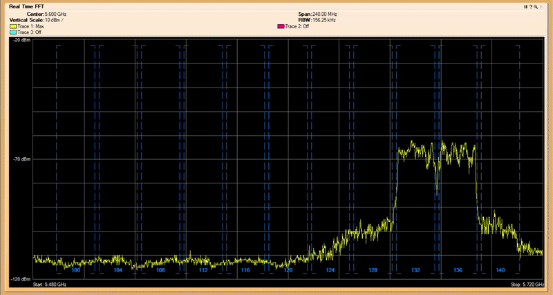The height and width of the screenshot is (295, 553).
Task: Pause the Real Time FFT display
Action: 525,7
